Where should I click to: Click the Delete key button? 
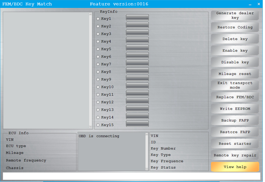[235, 39]
